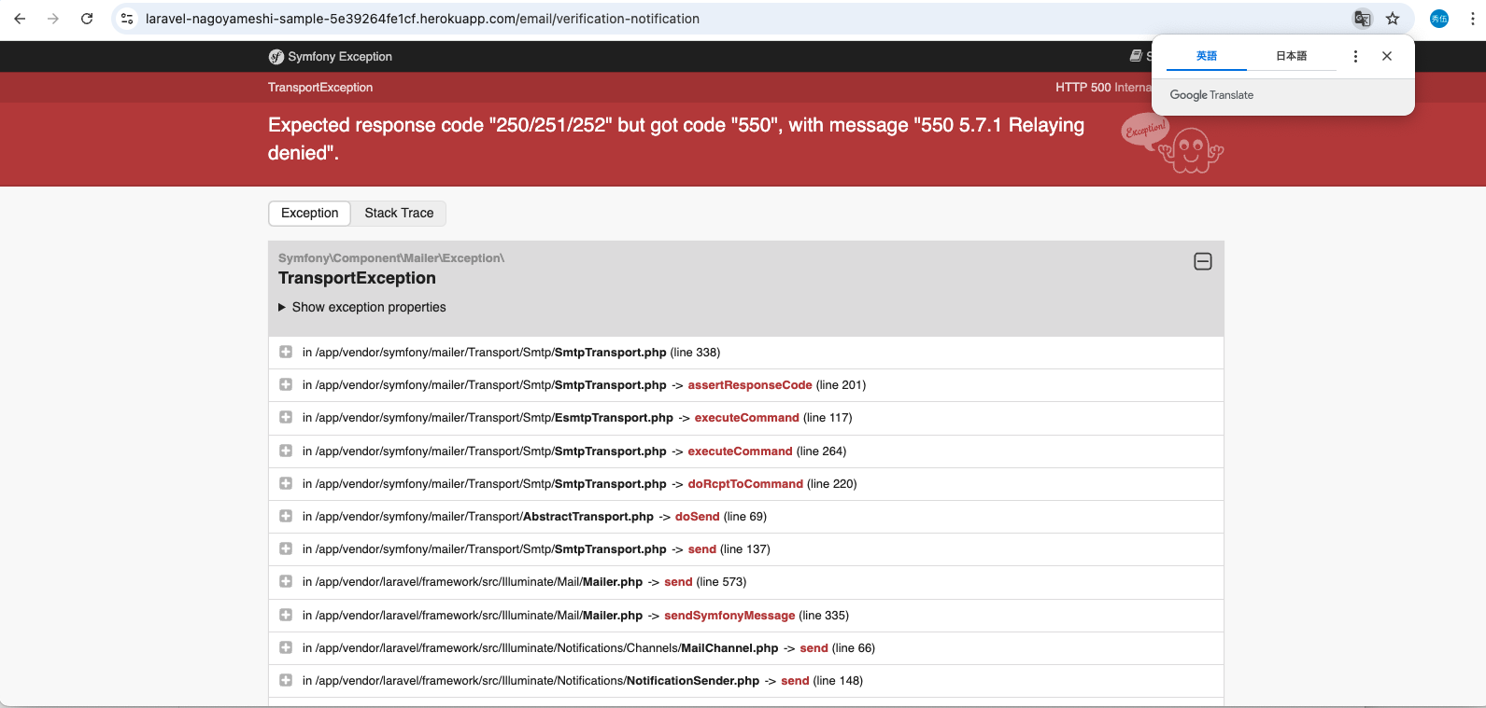Bookmark this page with the star icon
The width and height of the screenshot is (1486, 708).
(x=1393, y=19)
